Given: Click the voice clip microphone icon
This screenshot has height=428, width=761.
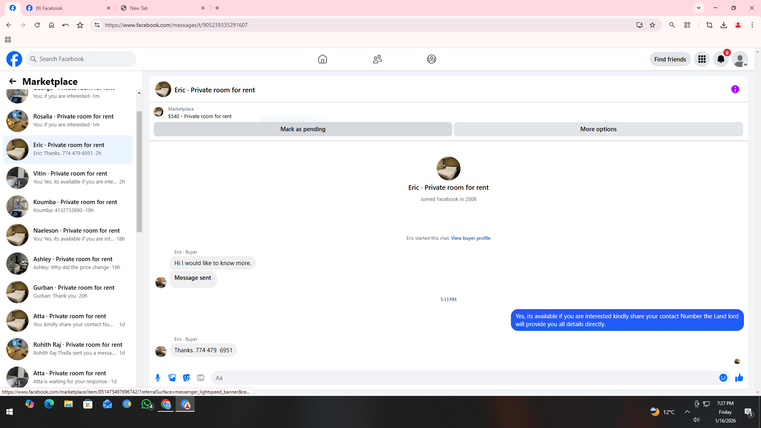Looking at the screenshot, I should point(158,378).
